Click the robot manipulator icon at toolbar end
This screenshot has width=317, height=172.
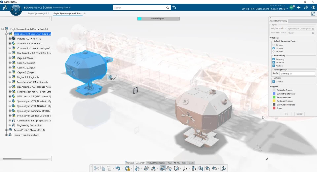click(x=224, y=168)
